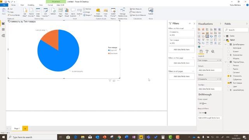Click the Save icon in title bar
The height and width of the screenshot is (140, 249).
click(5, 2)
